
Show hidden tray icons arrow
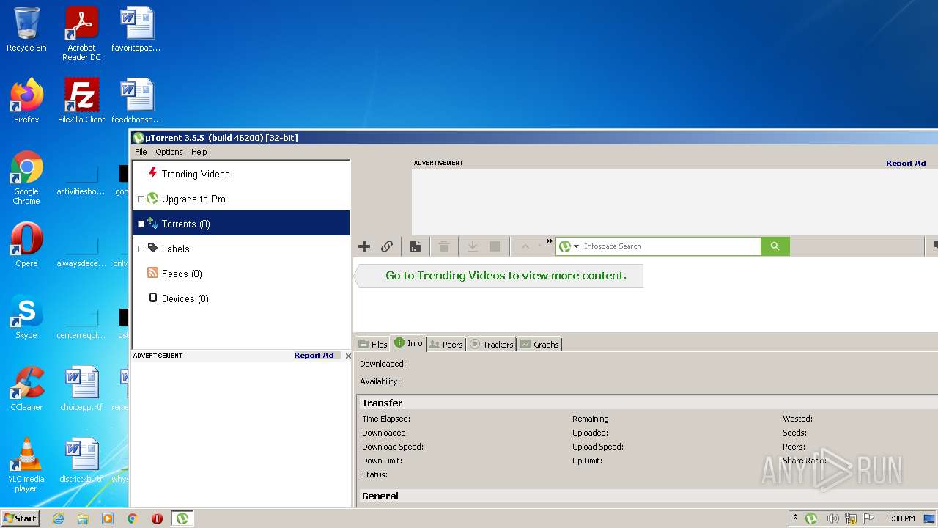[795, 518]
